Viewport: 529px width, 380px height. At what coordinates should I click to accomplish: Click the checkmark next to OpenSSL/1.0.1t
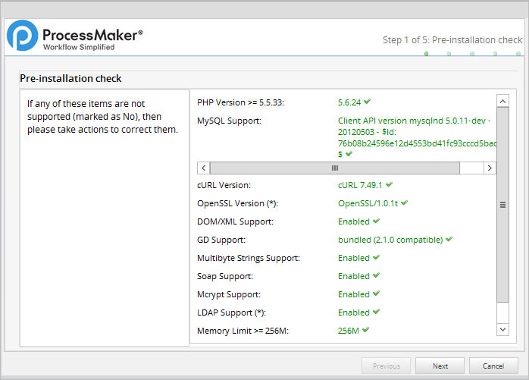click(404, 203)
